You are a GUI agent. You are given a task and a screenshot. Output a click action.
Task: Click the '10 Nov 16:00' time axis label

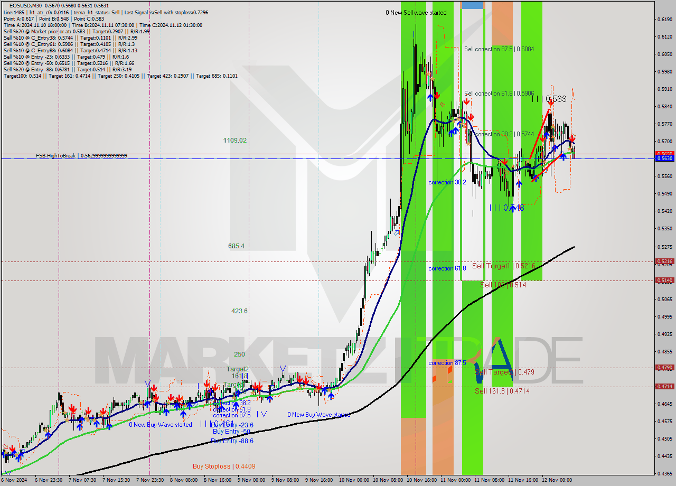pyautogui.click(x=421, y=480)
